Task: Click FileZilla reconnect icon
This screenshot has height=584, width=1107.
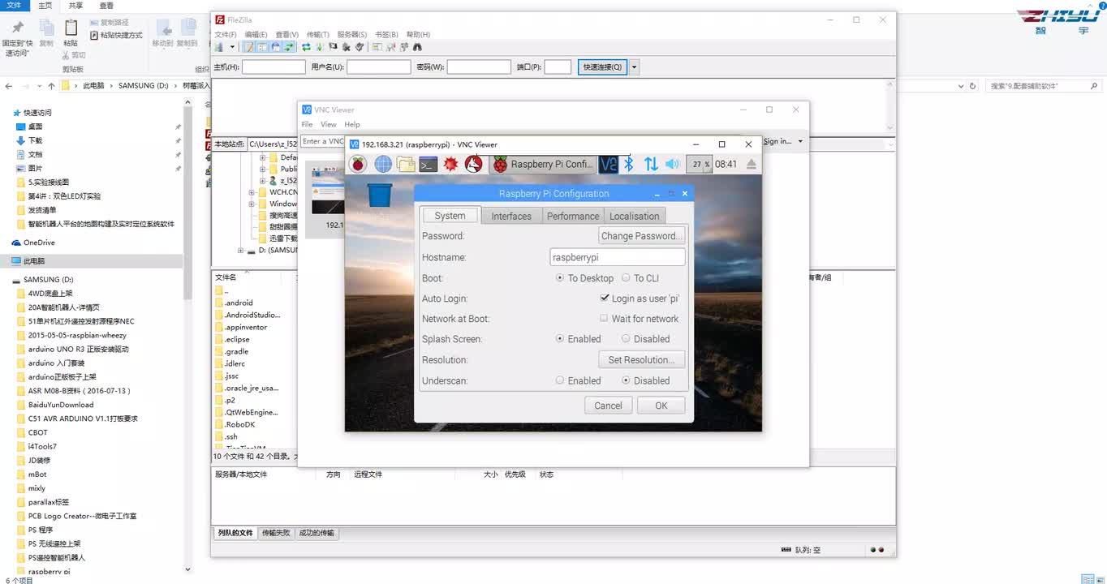Action: coord(360,47)
